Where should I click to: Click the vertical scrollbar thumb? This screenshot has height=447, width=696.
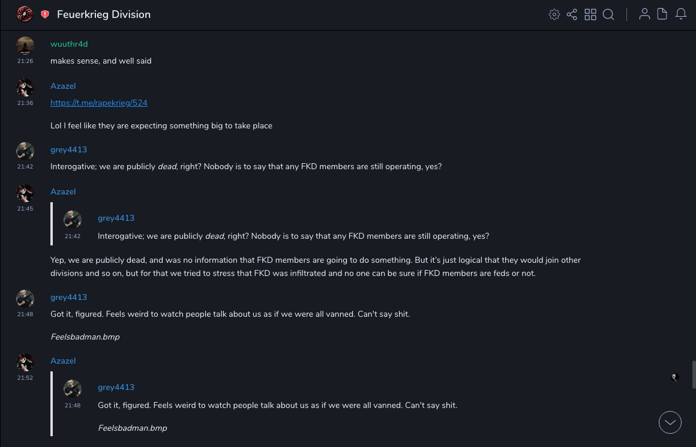tap(694, 375)
